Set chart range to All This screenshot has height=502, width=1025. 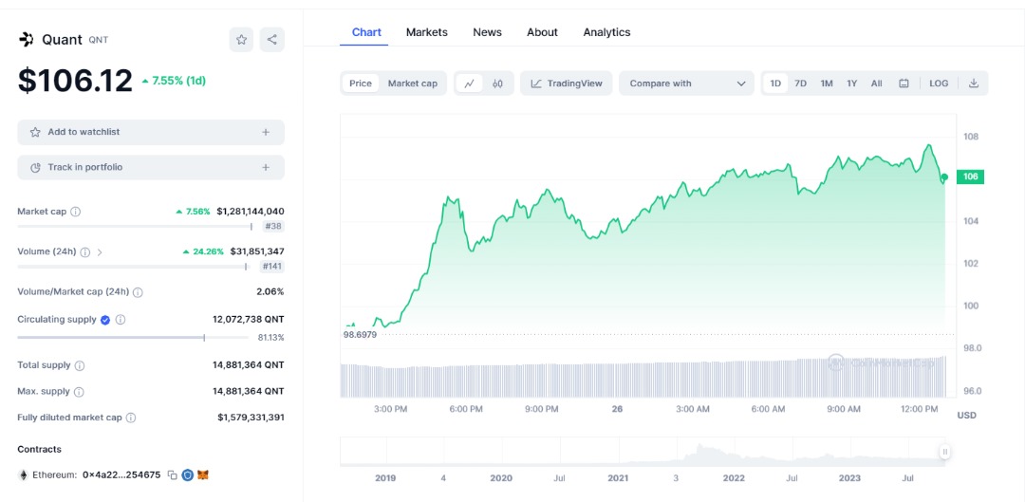click(877, 83)
